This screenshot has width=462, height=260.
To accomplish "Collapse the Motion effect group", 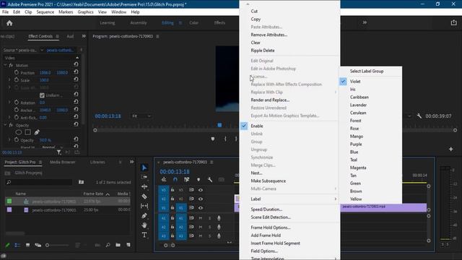I will 5,65.
